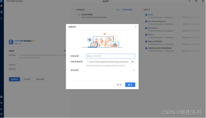This screenshot has height=118, width=206.
Task: Click the 打开项目 button
Action: [x=27, y=79]
